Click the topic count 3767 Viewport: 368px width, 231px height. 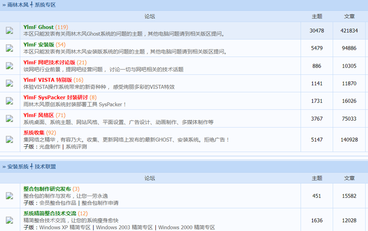click(317, 119)
